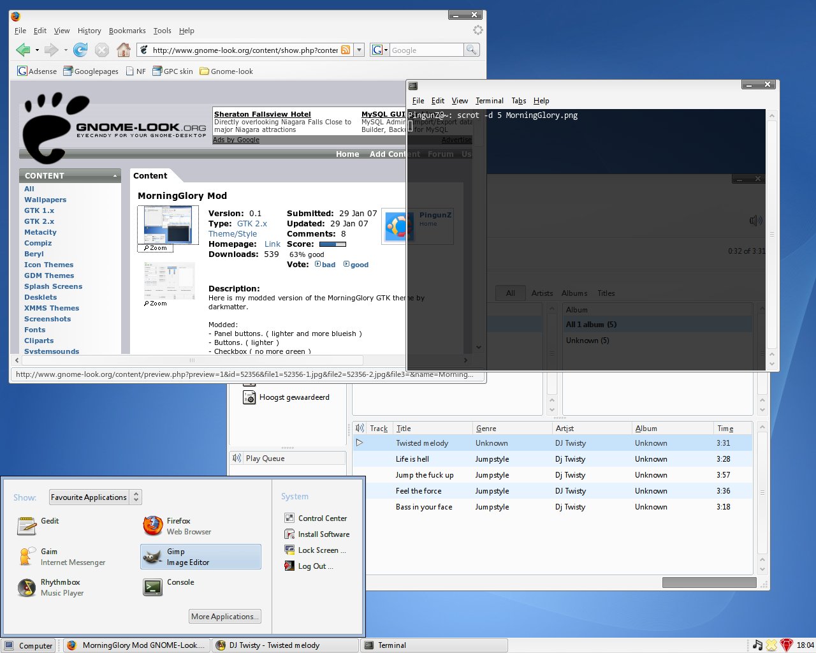This screenshot has height=653, width=816.
Task: Click the score progress bar
Action: click(332, 244)
